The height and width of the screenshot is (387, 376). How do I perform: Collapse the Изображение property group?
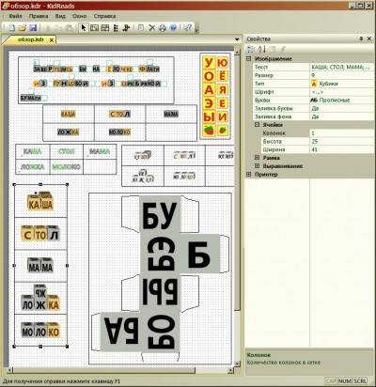(249, 58)
